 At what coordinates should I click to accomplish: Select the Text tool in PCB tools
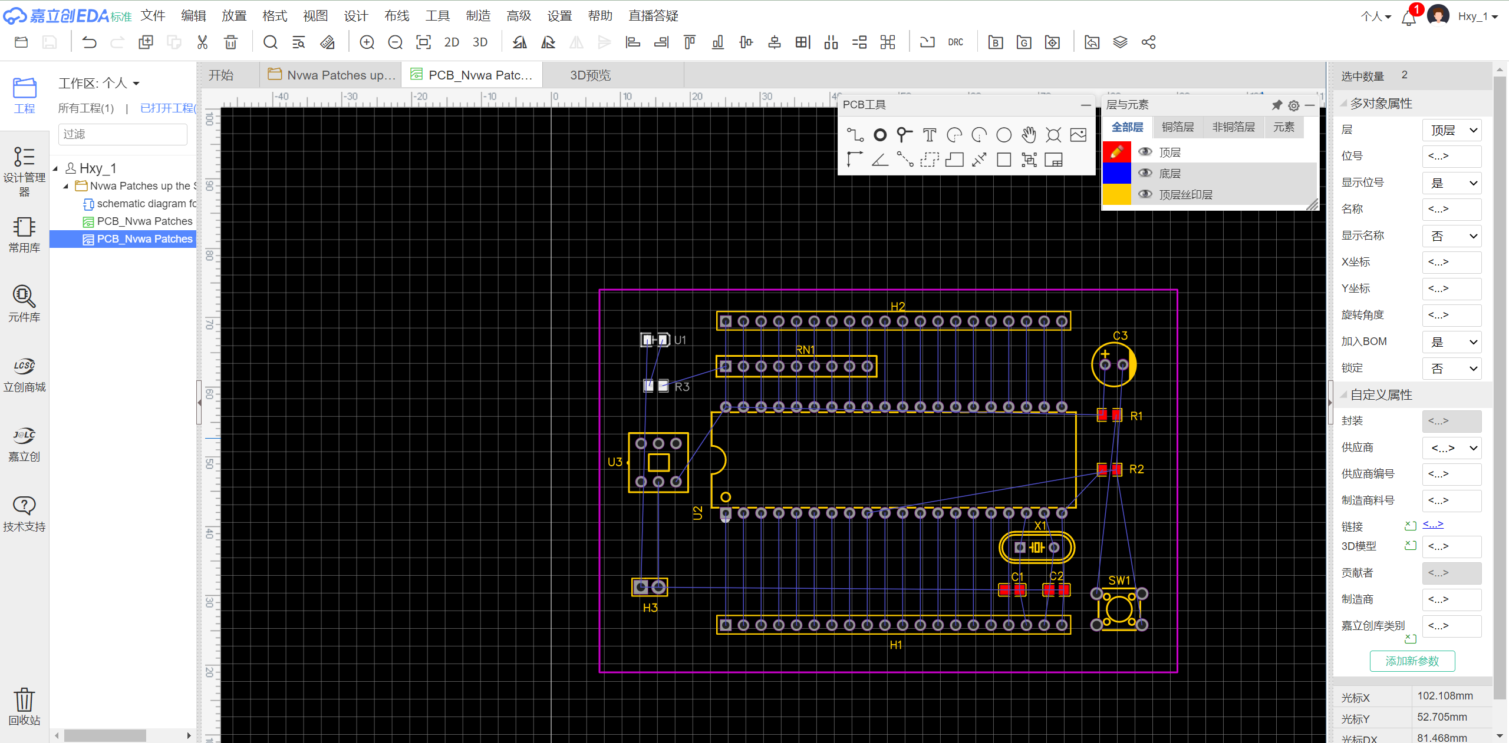pyautogui.click(x=930, y=135)
